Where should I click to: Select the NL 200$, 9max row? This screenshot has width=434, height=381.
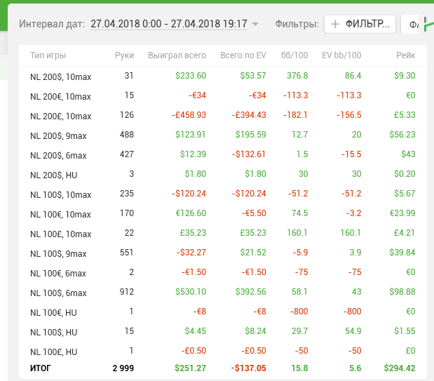tap(58, 135)
